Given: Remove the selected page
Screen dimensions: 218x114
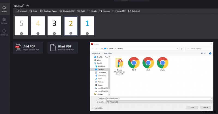Looking at the screenshot, I should [101, 11].
